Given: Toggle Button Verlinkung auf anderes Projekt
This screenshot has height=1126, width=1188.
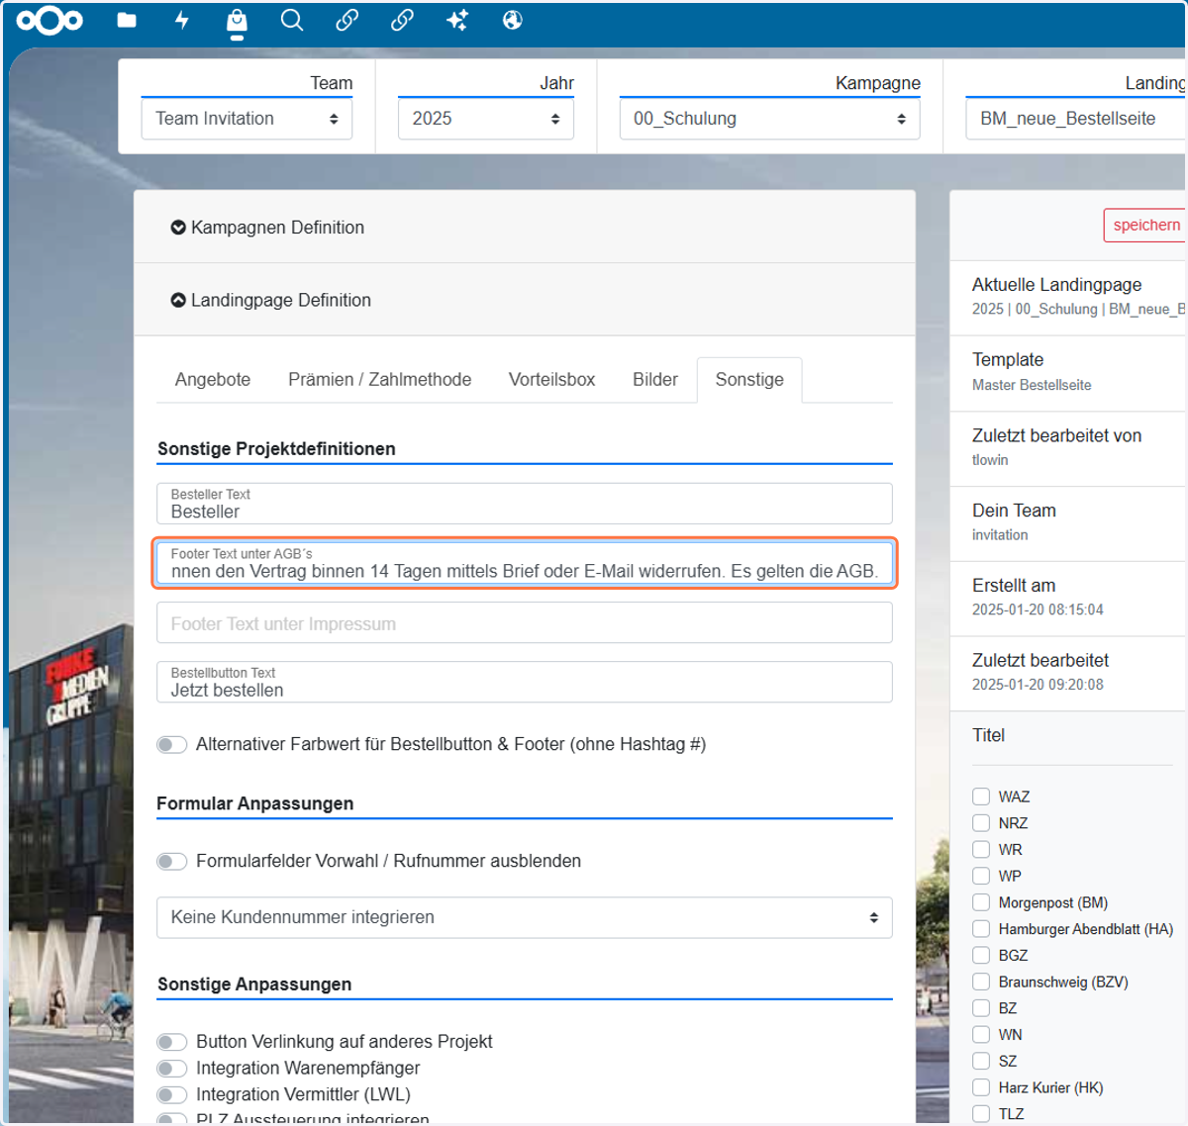Looking at the screenshot, I should click(x=172, y=1042).
